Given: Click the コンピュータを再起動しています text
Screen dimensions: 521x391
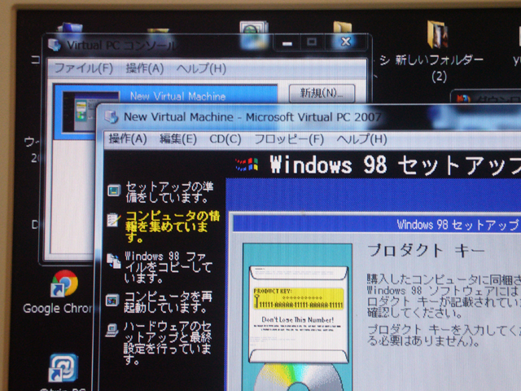Looking at the screenshot, I should pos(168,302).
